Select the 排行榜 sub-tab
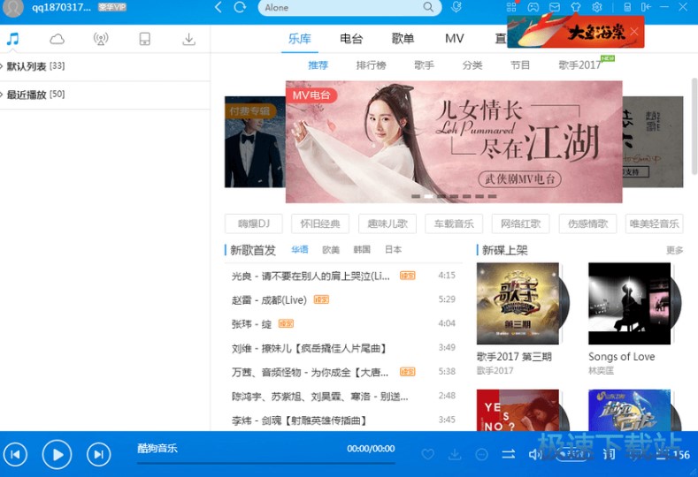The width and height of the screenshot is (698, 477). tap(372, 65)
